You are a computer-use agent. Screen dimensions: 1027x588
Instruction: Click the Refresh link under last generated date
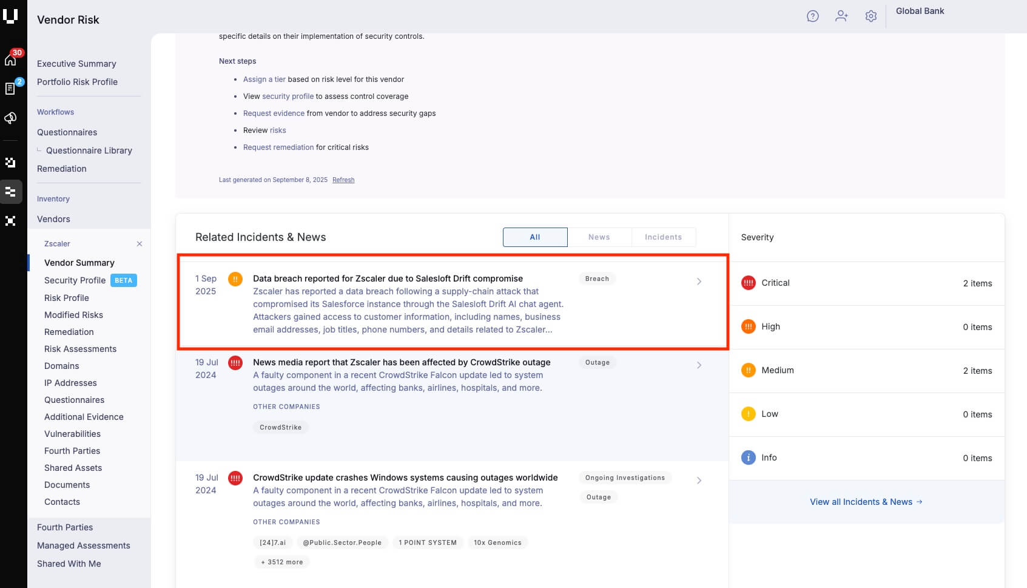tap(343, 180)
